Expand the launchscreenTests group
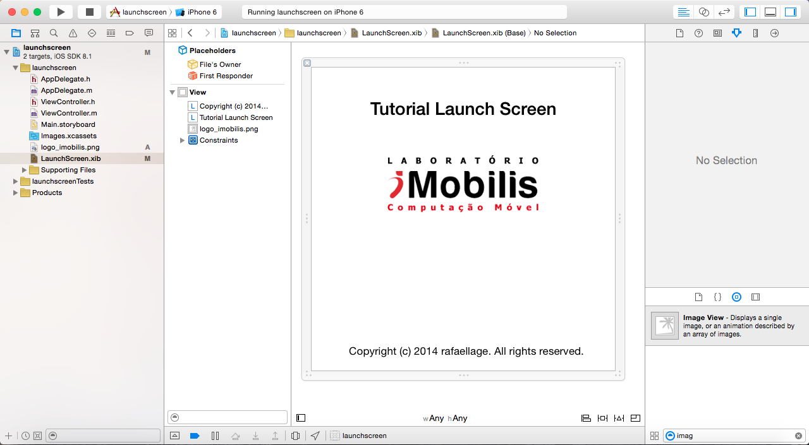809x445 pixels. (15, 181)
